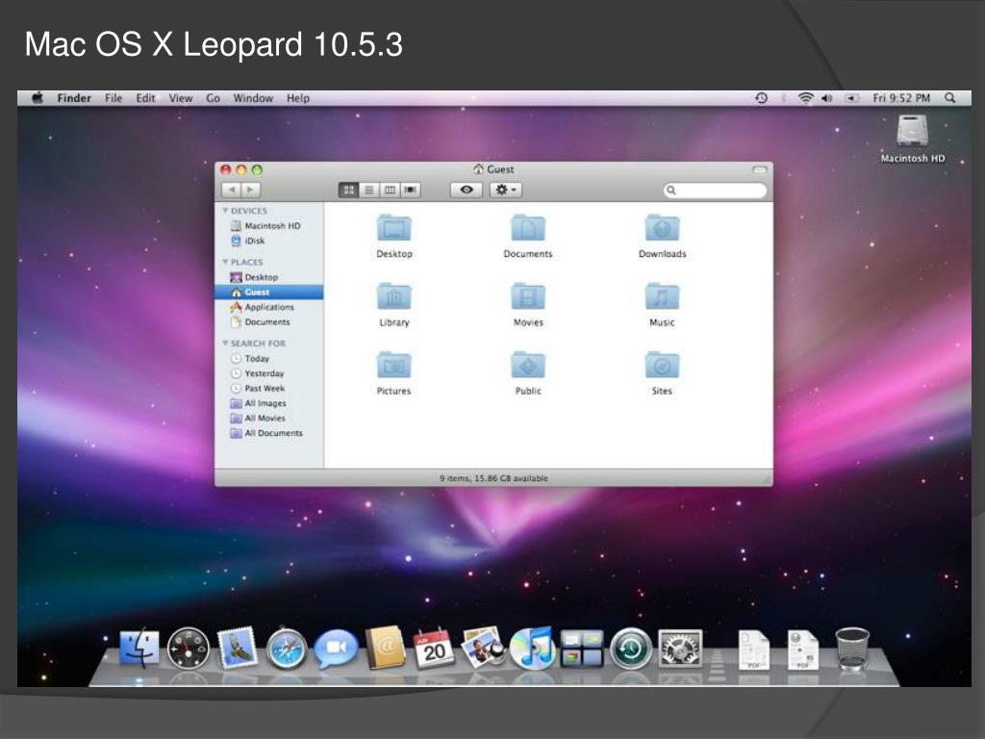Go back in Finder window
Image resolution: width=985 pixels, height=739 pixels.
[x=231, y=190]
